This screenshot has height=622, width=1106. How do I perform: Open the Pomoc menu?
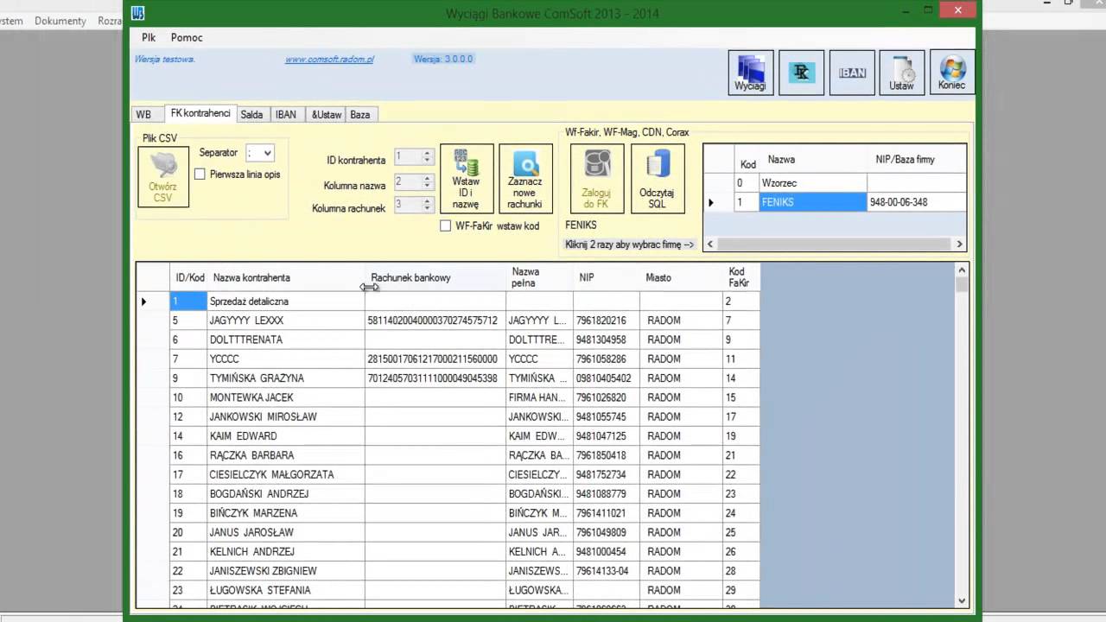click(x=187, y=38)
